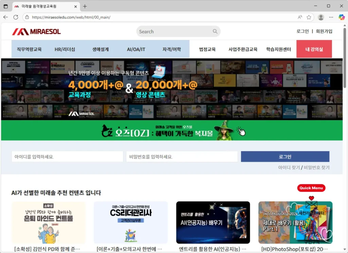This screenshot has height=253, width=348.
Task: Click the MIRAESOL logo in header
Action: point(36,32)
